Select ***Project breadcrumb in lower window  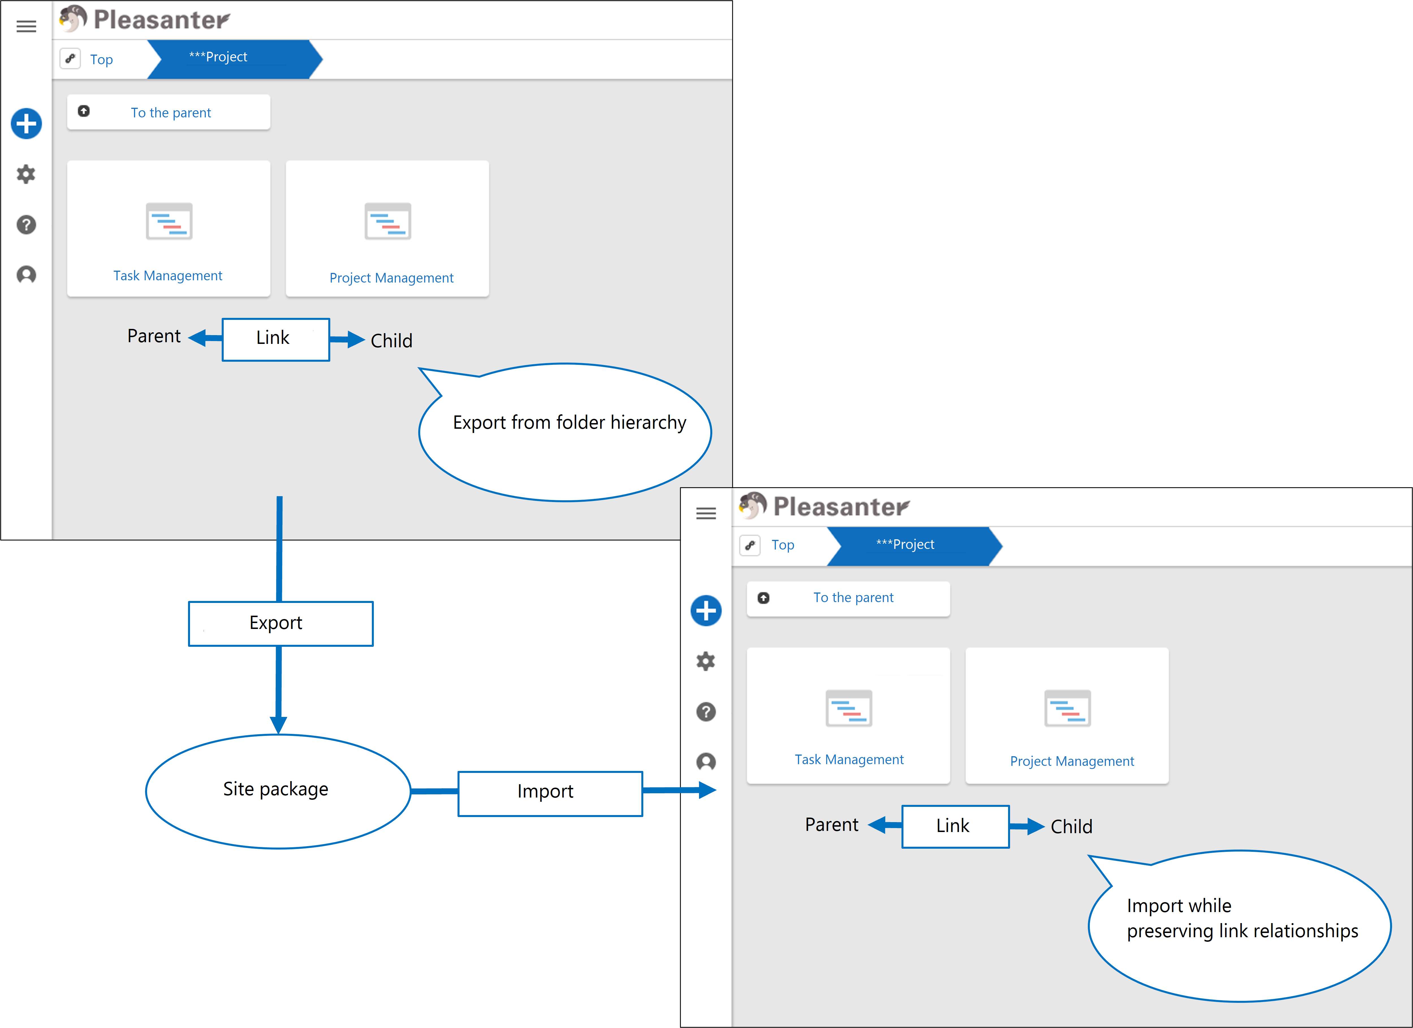914,546
